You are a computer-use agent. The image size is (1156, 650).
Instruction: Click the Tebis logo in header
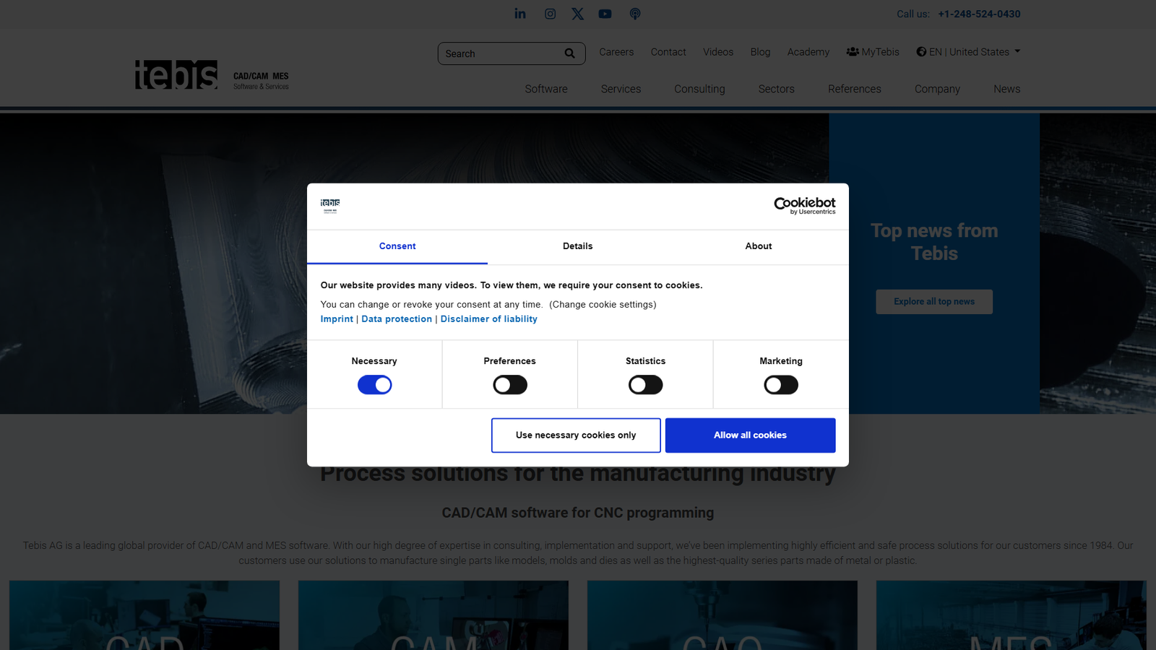(x=176, y=75)
